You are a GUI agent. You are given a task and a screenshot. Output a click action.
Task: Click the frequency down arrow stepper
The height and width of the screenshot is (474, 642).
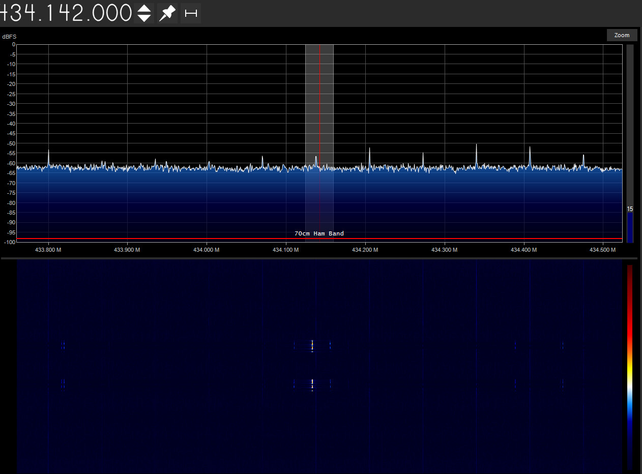coord(144,17)
